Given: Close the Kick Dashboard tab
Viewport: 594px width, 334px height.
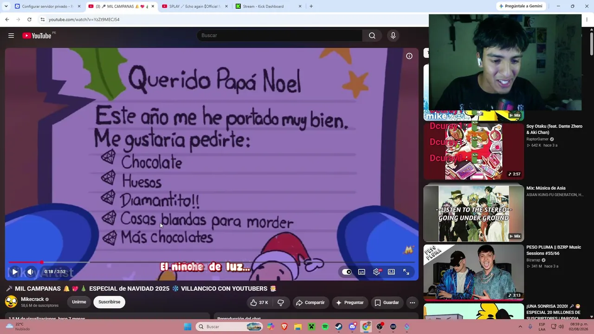Looking at the screenshot, I should coord(300,6).
